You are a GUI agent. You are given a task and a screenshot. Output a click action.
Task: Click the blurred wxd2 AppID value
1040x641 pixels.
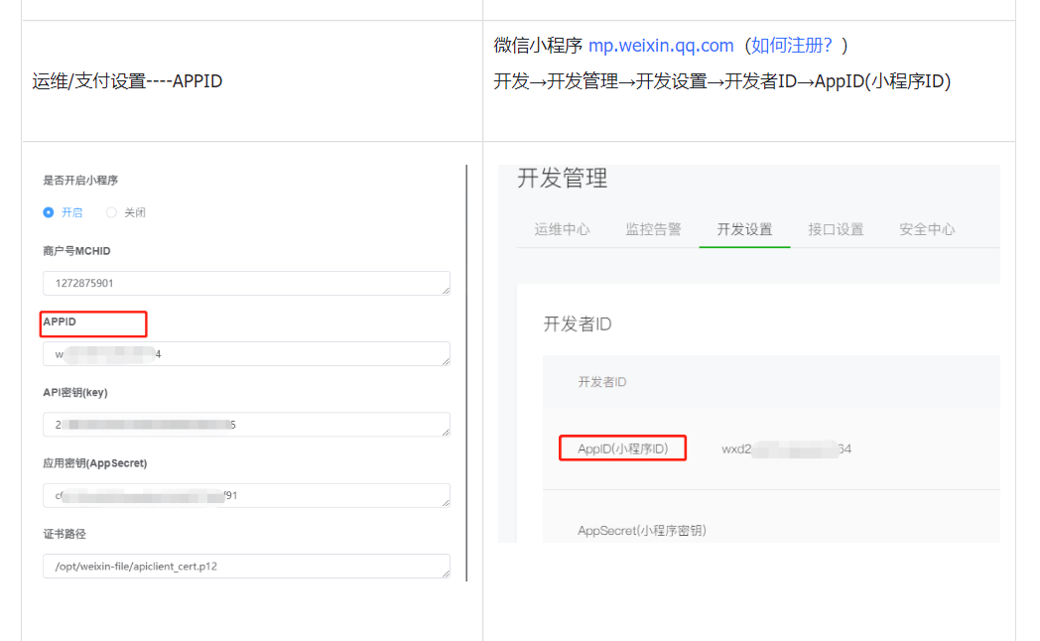(x=787, y=449)
